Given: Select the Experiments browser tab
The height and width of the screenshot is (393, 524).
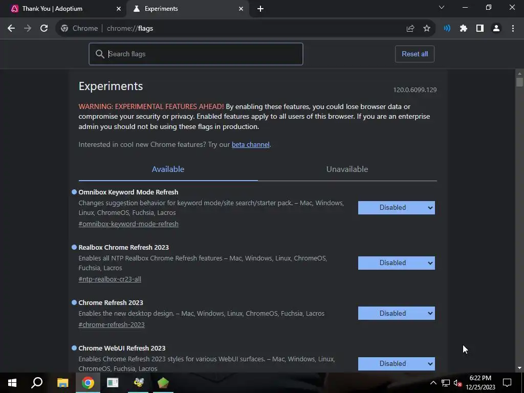Looking at the screenshot, I should click(x=188, y=9).
